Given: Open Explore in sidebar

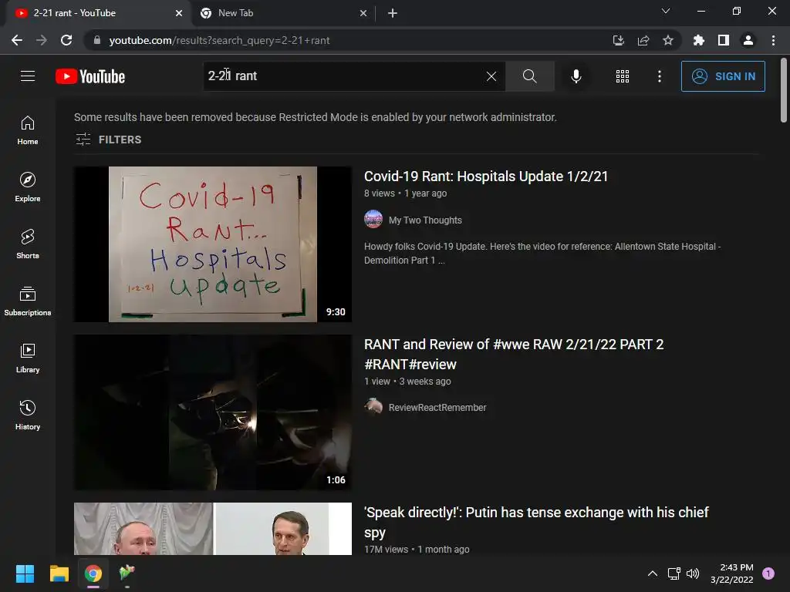Looking at the screenshot, I should (x=28, y=187).
